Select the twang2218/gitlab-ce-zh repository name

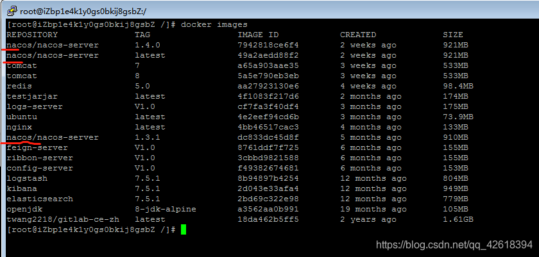coord(63,220)
